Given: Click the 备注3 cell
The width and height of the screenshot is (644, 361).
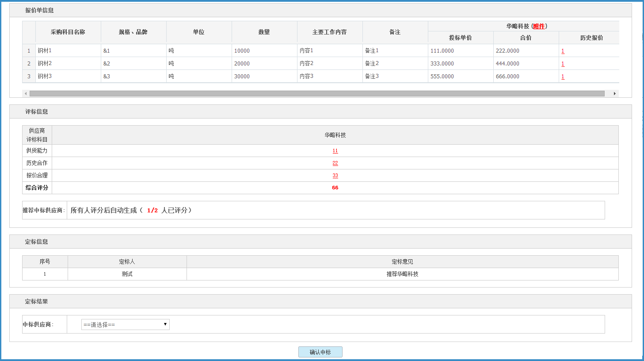Looking at the screenshot, I should (x=395, y=76).
